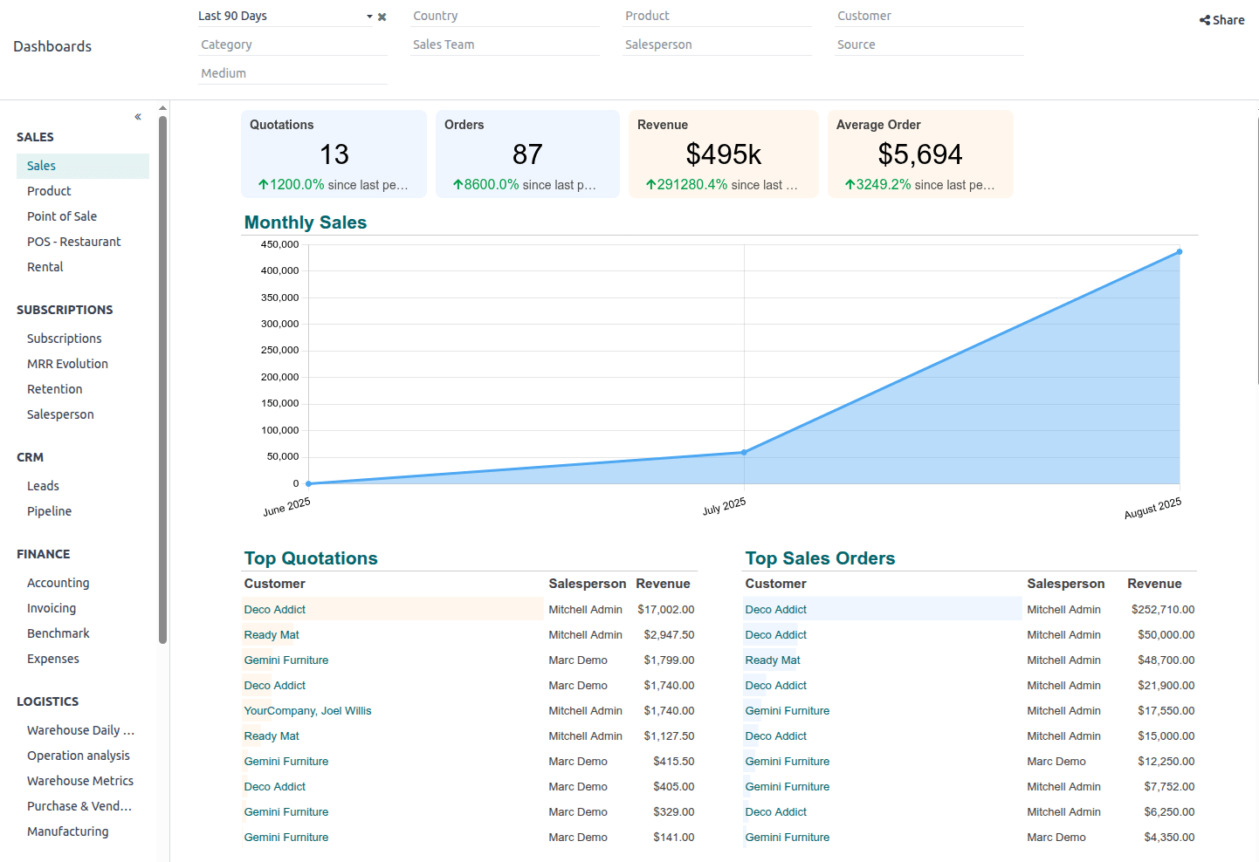
Task: Open the POS - Restaurant dashboard
Action: pyautogui.click(x=73, y=241)
